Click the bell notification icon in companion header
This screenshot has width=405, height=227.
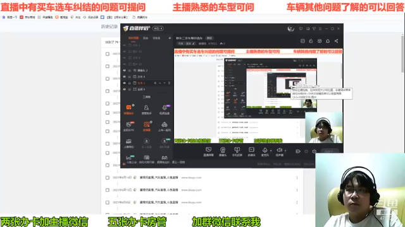click(328, 41)
